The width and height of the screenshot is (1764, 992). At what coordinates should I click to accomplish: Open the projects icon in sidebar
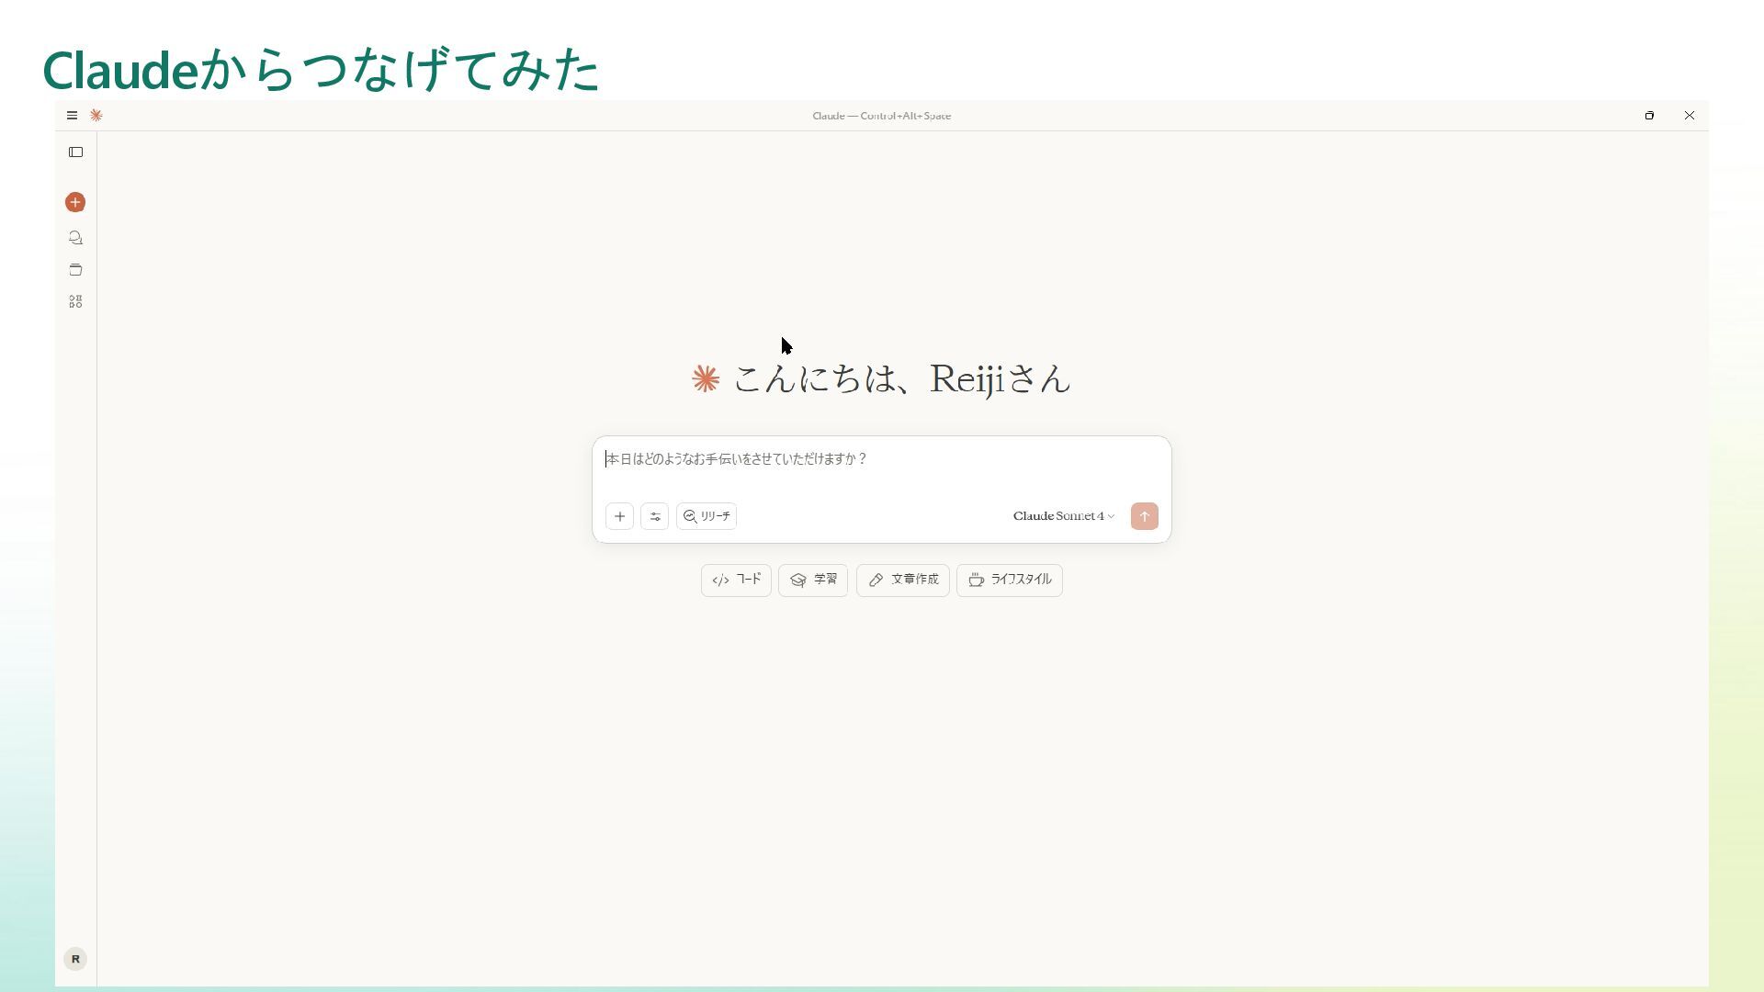(x=75, y=270)
